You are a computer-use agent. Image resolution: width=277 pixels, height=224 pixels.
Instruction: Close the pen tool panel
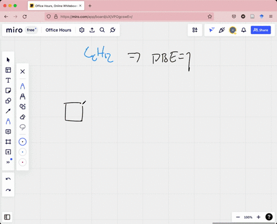coord(23,72)
